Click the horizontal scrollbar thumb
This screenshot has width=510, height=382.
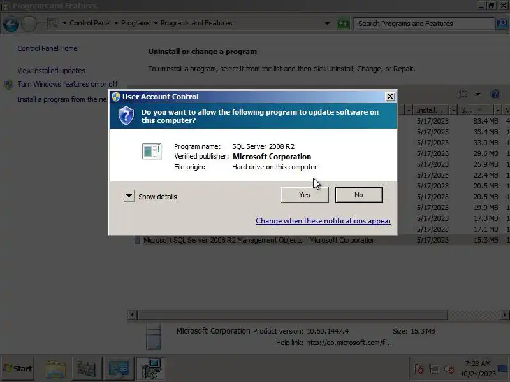point(293,315)
